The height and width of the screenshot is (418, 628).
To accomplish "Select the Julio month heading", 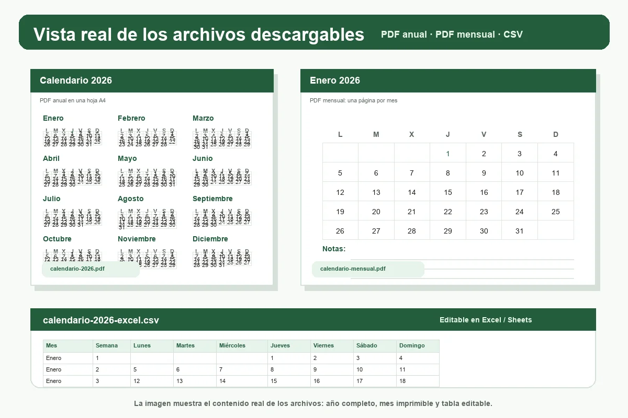I will (x=52, y=199).
